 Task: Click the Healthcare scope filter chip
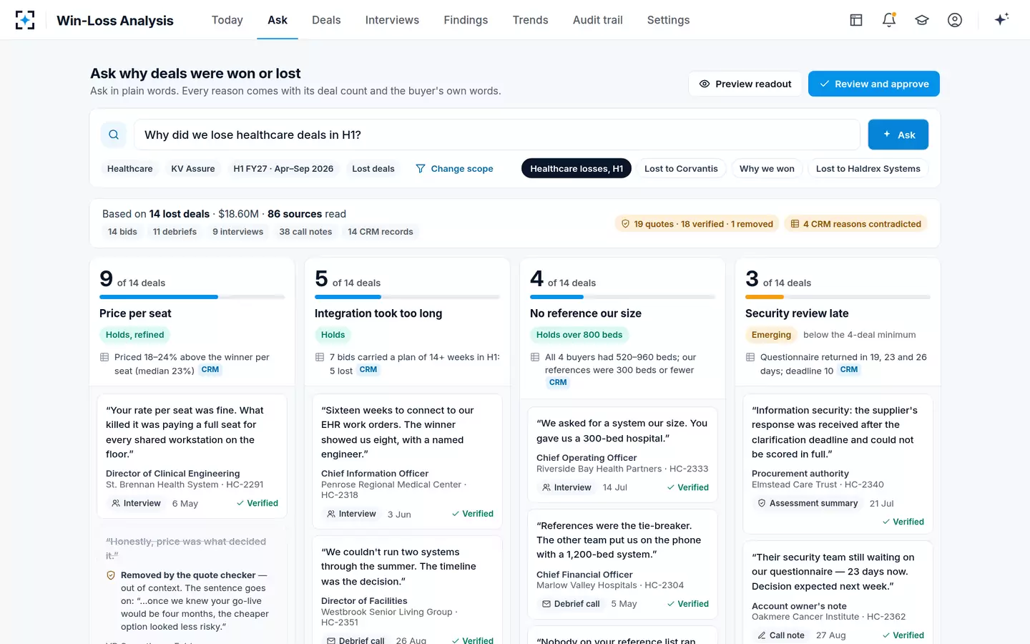(130, 169)
